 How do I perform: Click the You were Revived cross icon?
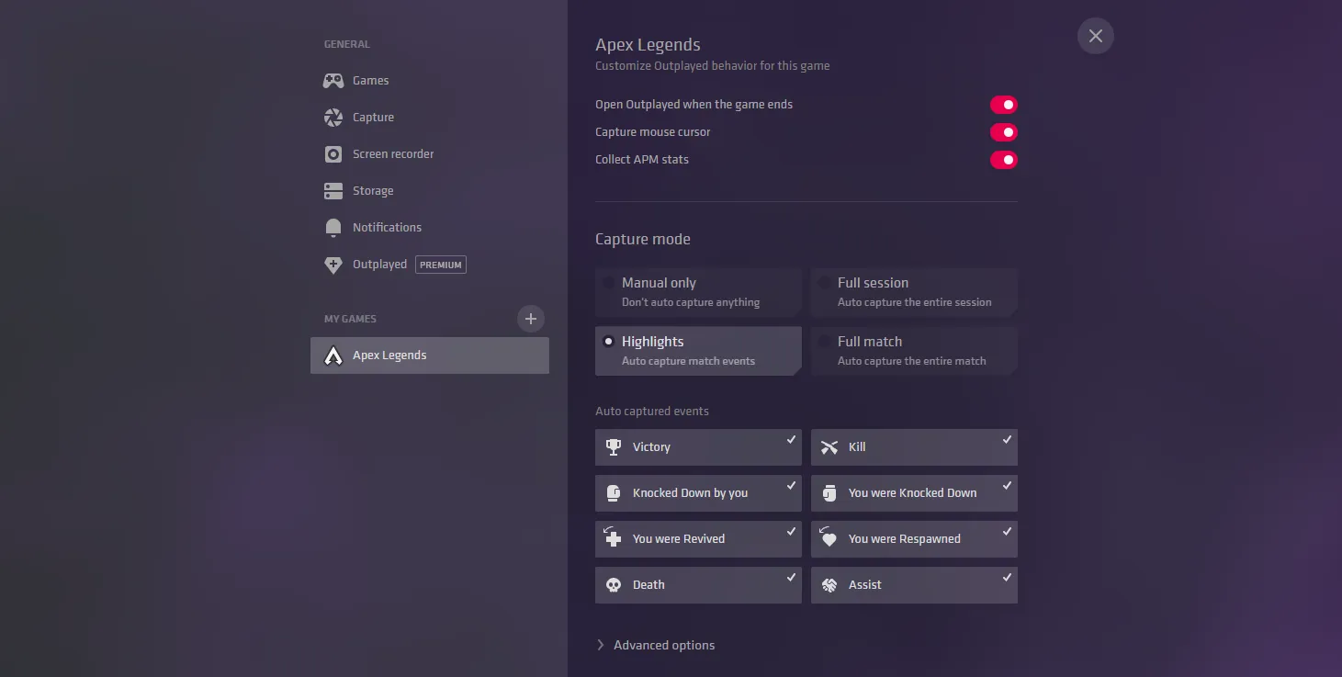pyautogui.click(x=613, y=538)
